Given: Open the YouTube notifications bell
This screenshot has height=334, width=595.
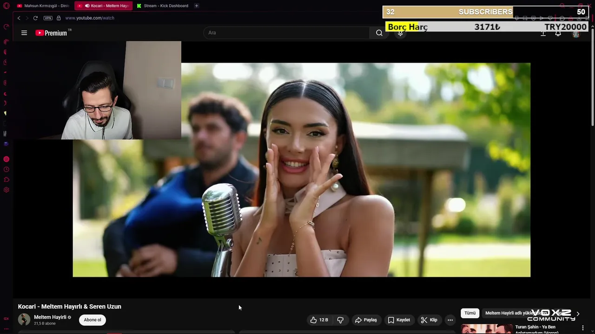Looking at the screenshot, I should pos(558,33).
